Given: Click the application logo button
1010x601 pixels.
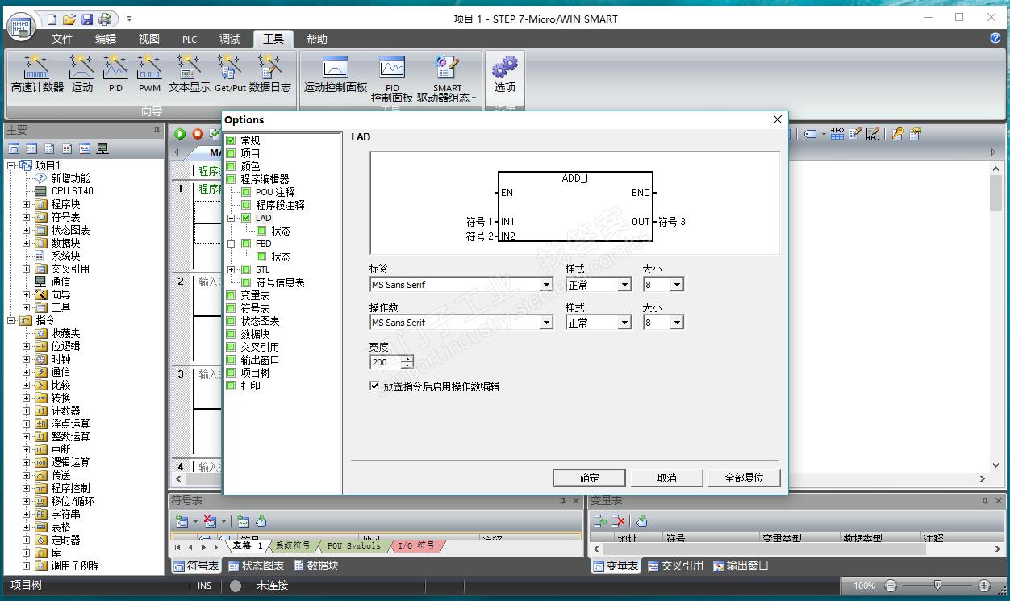Looking at the screenshot, I should 22,25.
